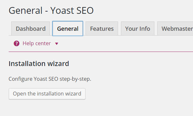193x116 pixels.
Task: Switch to the Webmaster tab
Action: (x=175, y=29)
